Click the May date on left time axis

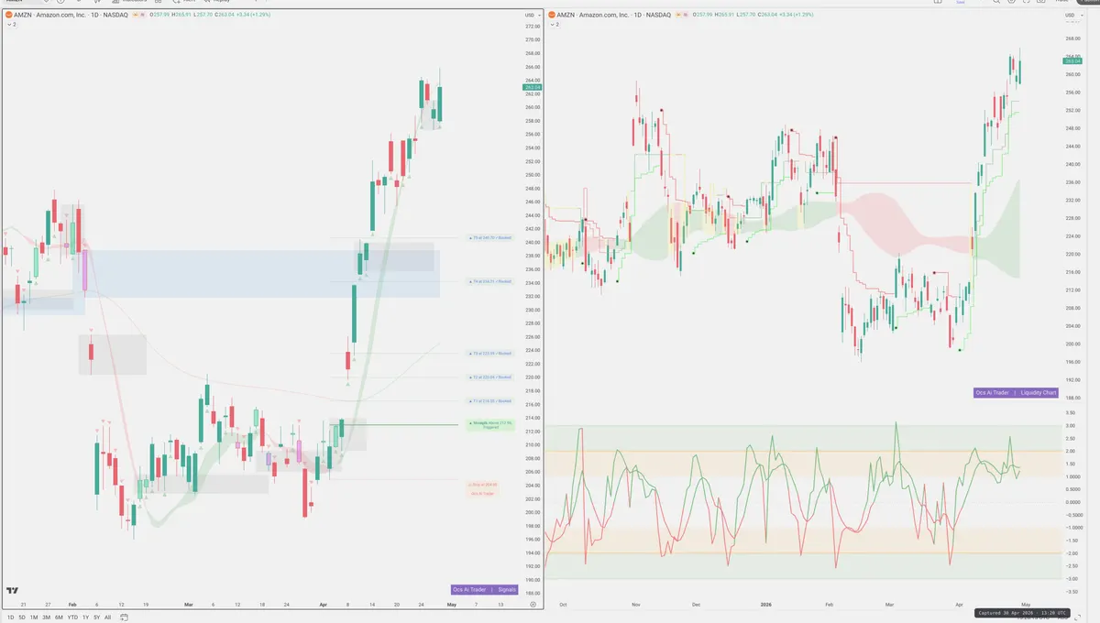[450, 605]
